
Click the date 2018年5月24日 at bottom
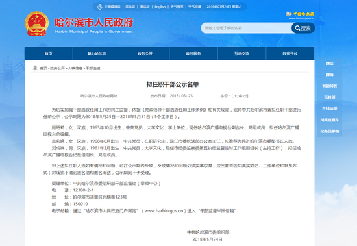click(x=208, y=240)
